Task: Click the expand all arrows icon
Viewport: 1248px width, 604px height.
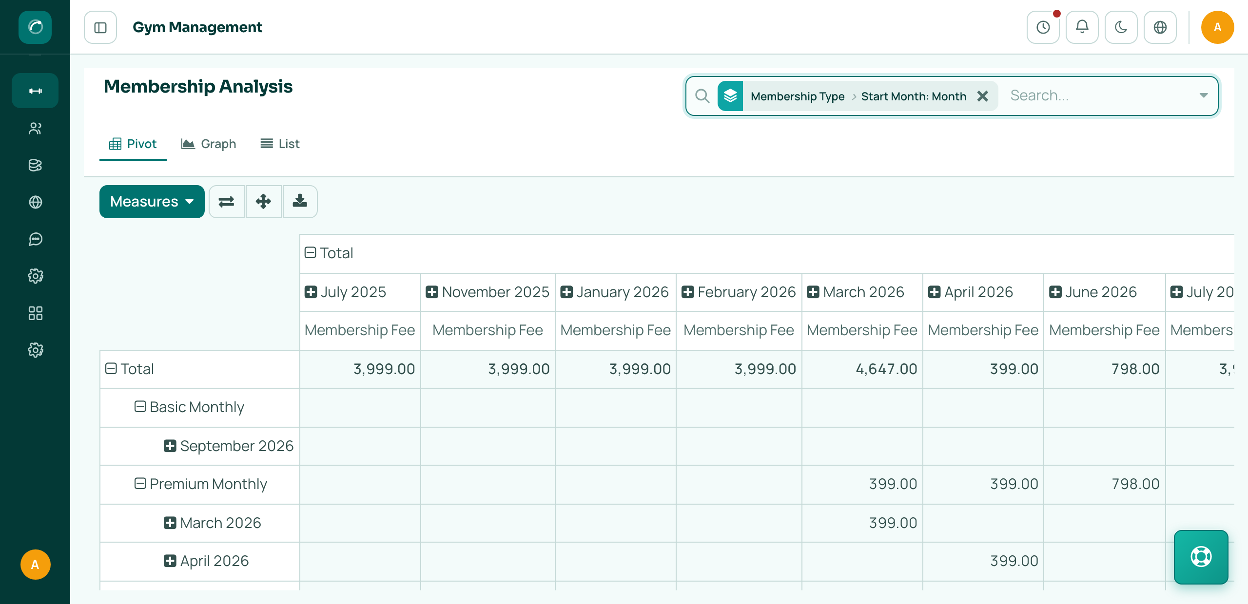Action: (264, 202)
